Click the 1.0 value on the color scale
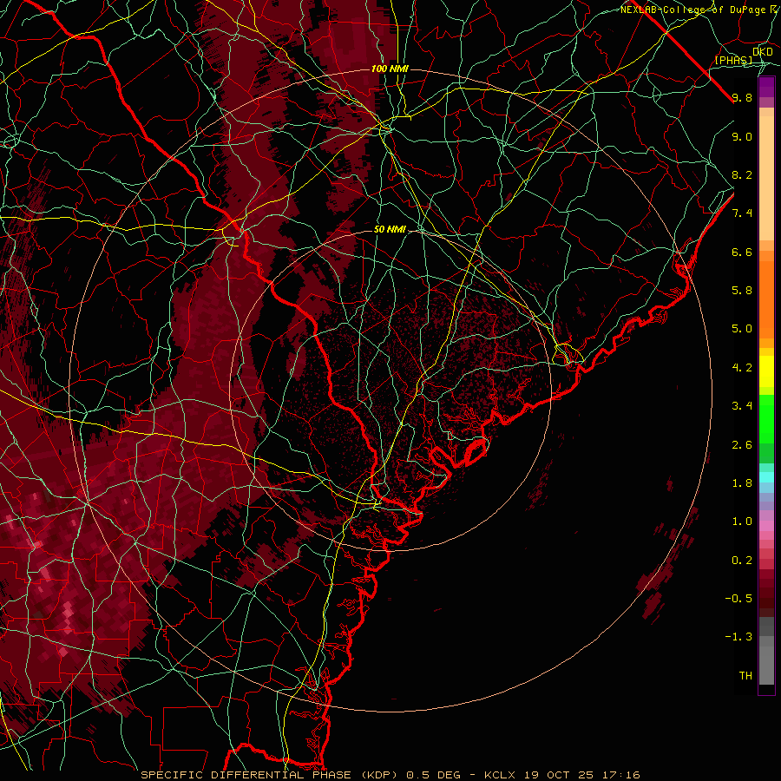The width and height of the screenshot is (781, 781). (x=742, y=522)
